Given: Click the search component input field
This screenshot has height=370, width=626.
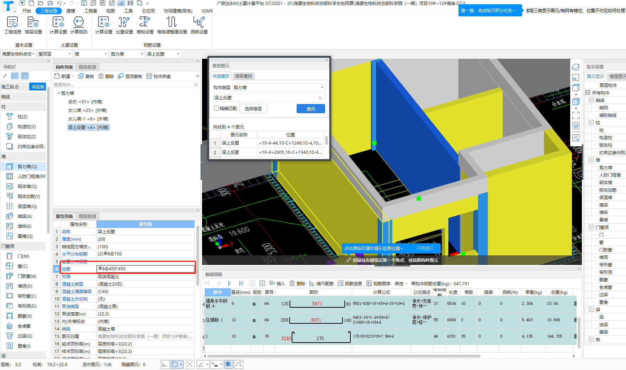Looking at the screenshot, I should point(123,85).
